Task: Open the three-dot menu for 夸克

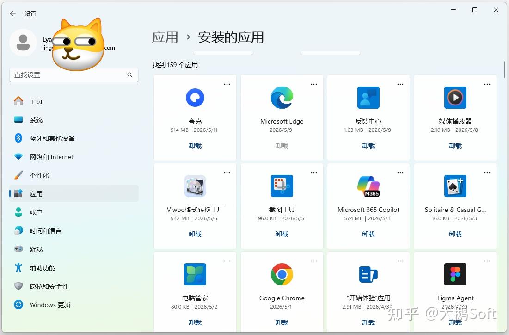Action: pos(227,84)
